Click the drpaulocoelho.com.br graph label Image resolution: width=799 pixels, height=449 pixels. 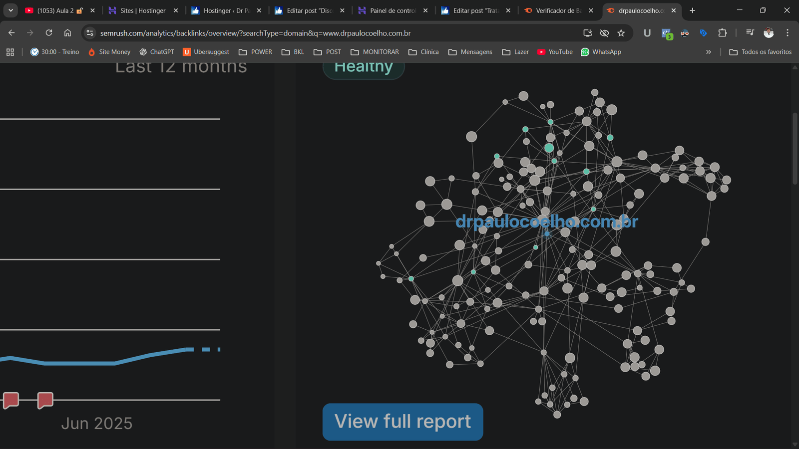click(x=546, y=222)
